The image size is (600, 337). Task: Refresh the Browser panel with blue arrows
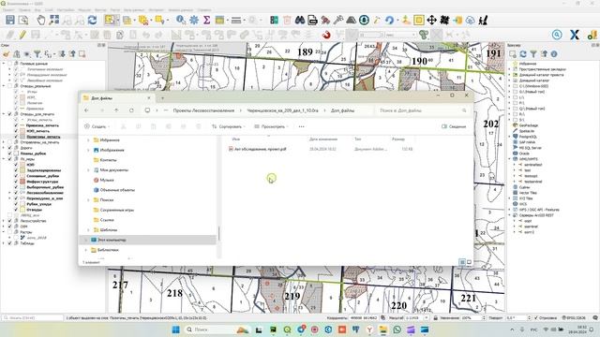pos(523,54)
